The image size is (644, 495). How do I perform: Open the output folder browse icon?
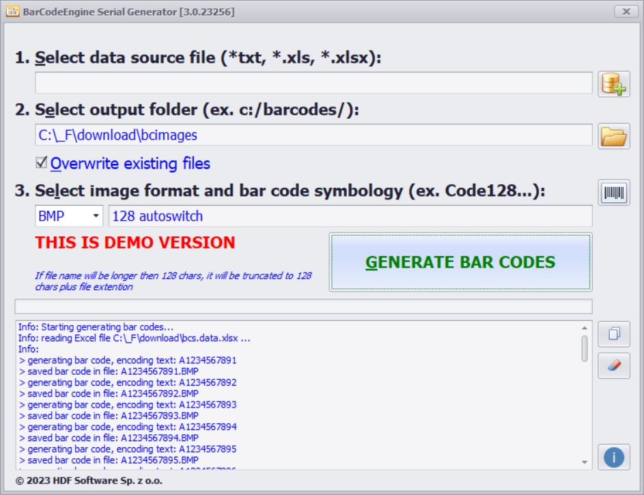coord(613,136)
